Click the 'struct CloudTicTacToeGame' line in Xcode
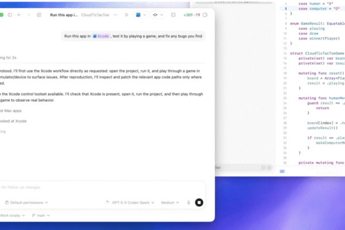Image resolution: width=345 pixels, height=230 pixels. [317, 53]
